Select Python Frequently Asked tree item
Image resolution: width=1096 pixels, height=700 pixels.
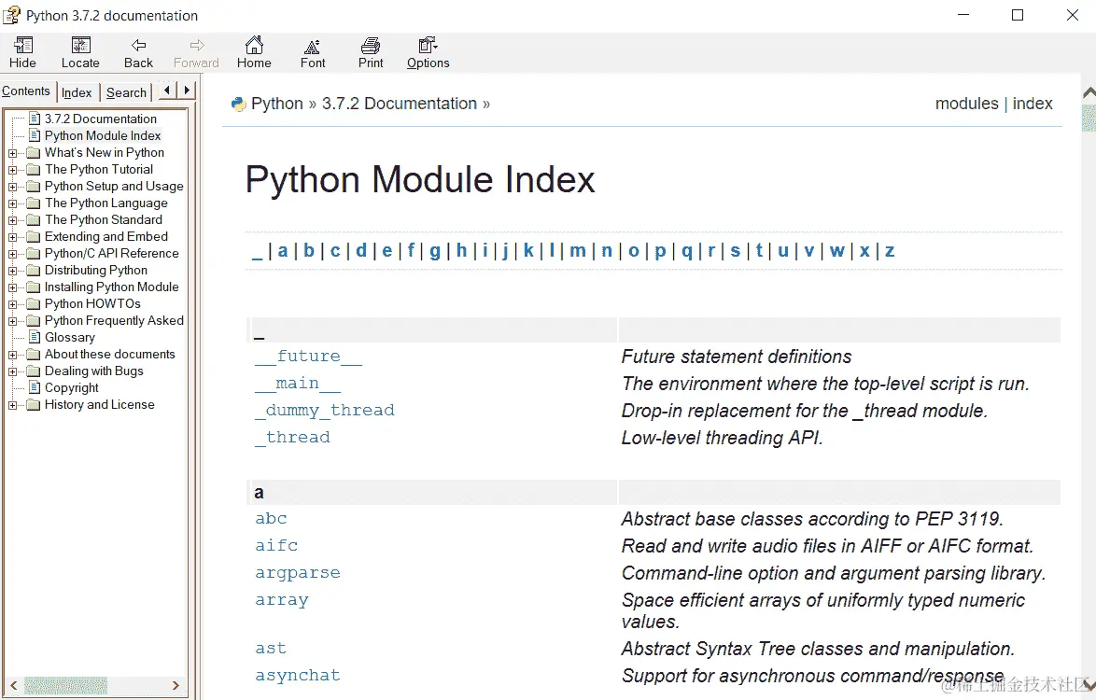[x=114, y=321]
